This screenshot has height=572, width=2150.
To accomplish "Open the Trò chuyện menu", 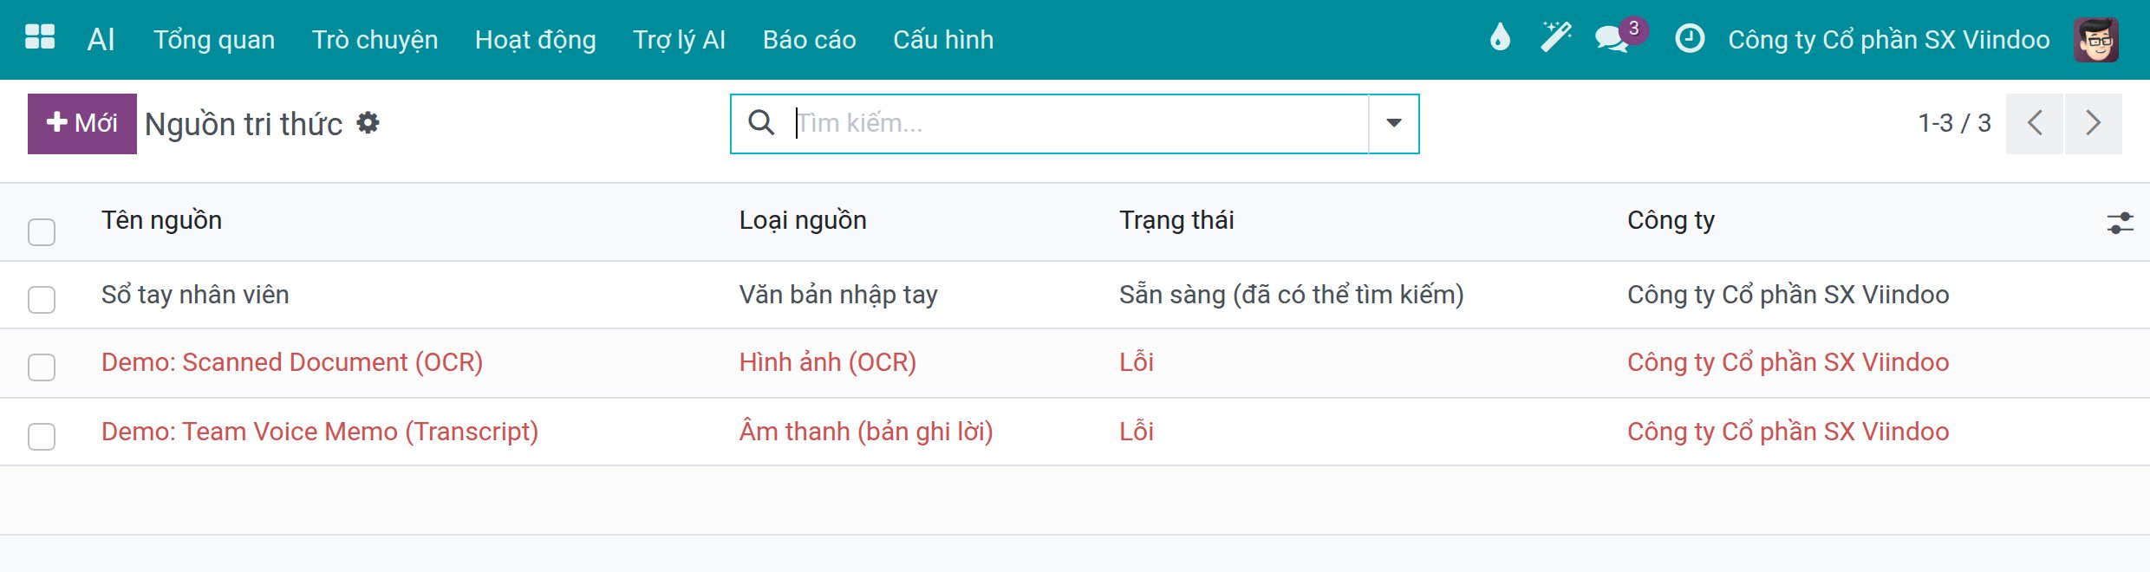I will (x=375, y=39).
